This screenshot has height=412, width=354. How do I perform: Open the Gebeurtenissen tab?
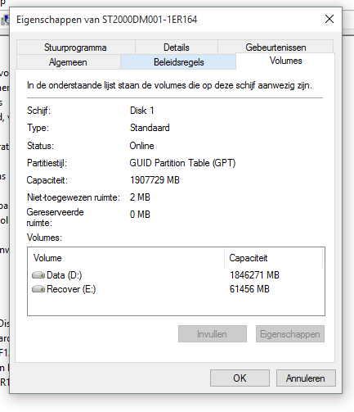point(276,48)
